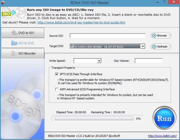Screen dimensions: 180x140
Task: Minimize the BDlot DVD ISO Master window
Action: (158, 2)
